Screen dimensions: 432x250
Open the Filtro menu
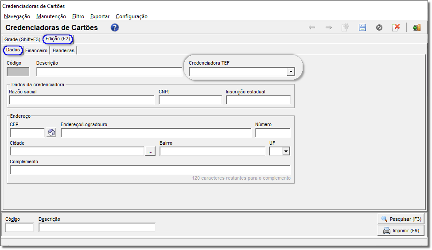pyautogui.click(x=78, y=16)
